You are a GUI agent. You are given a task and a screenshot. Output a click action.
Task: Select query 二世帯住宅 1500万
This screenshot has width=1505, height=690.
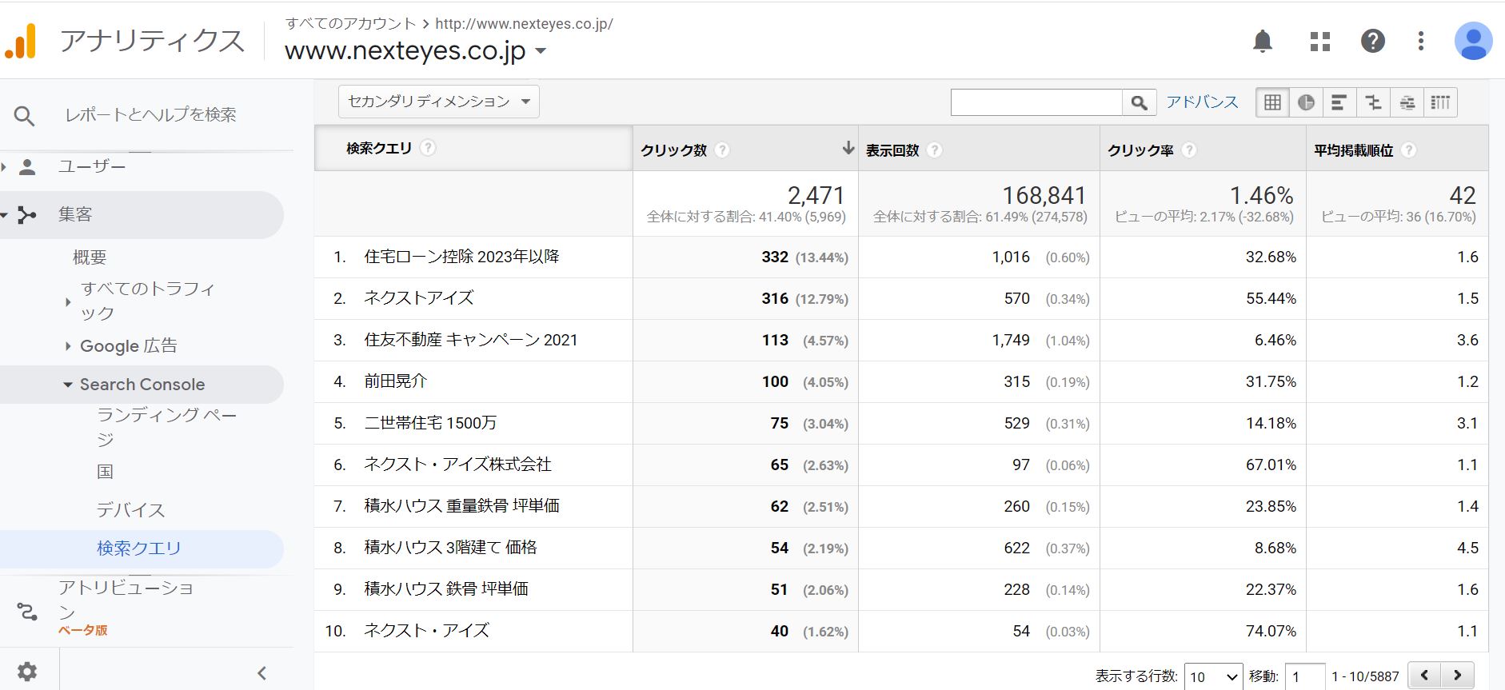(x=430, y=423)
